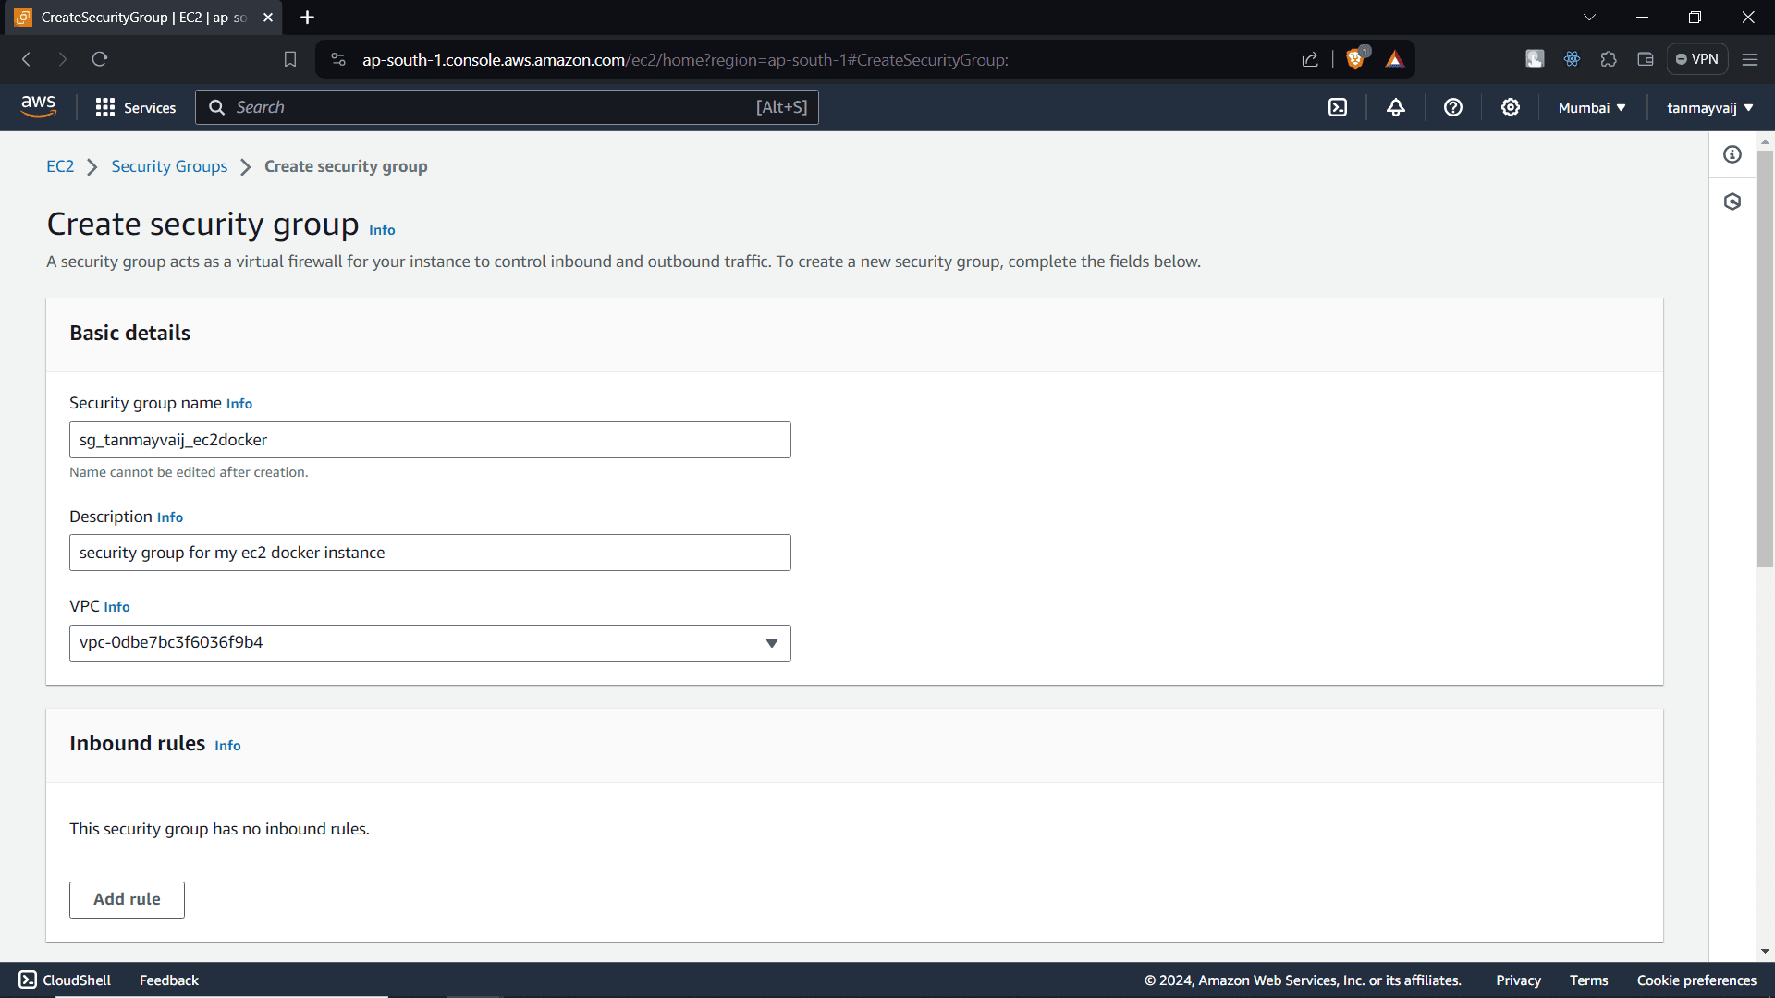Image resolution: width=1775 pixels, height=998 pixels.
Task: Open the hexagon security tool icon on right sidebar
Action: [1732, 201]
